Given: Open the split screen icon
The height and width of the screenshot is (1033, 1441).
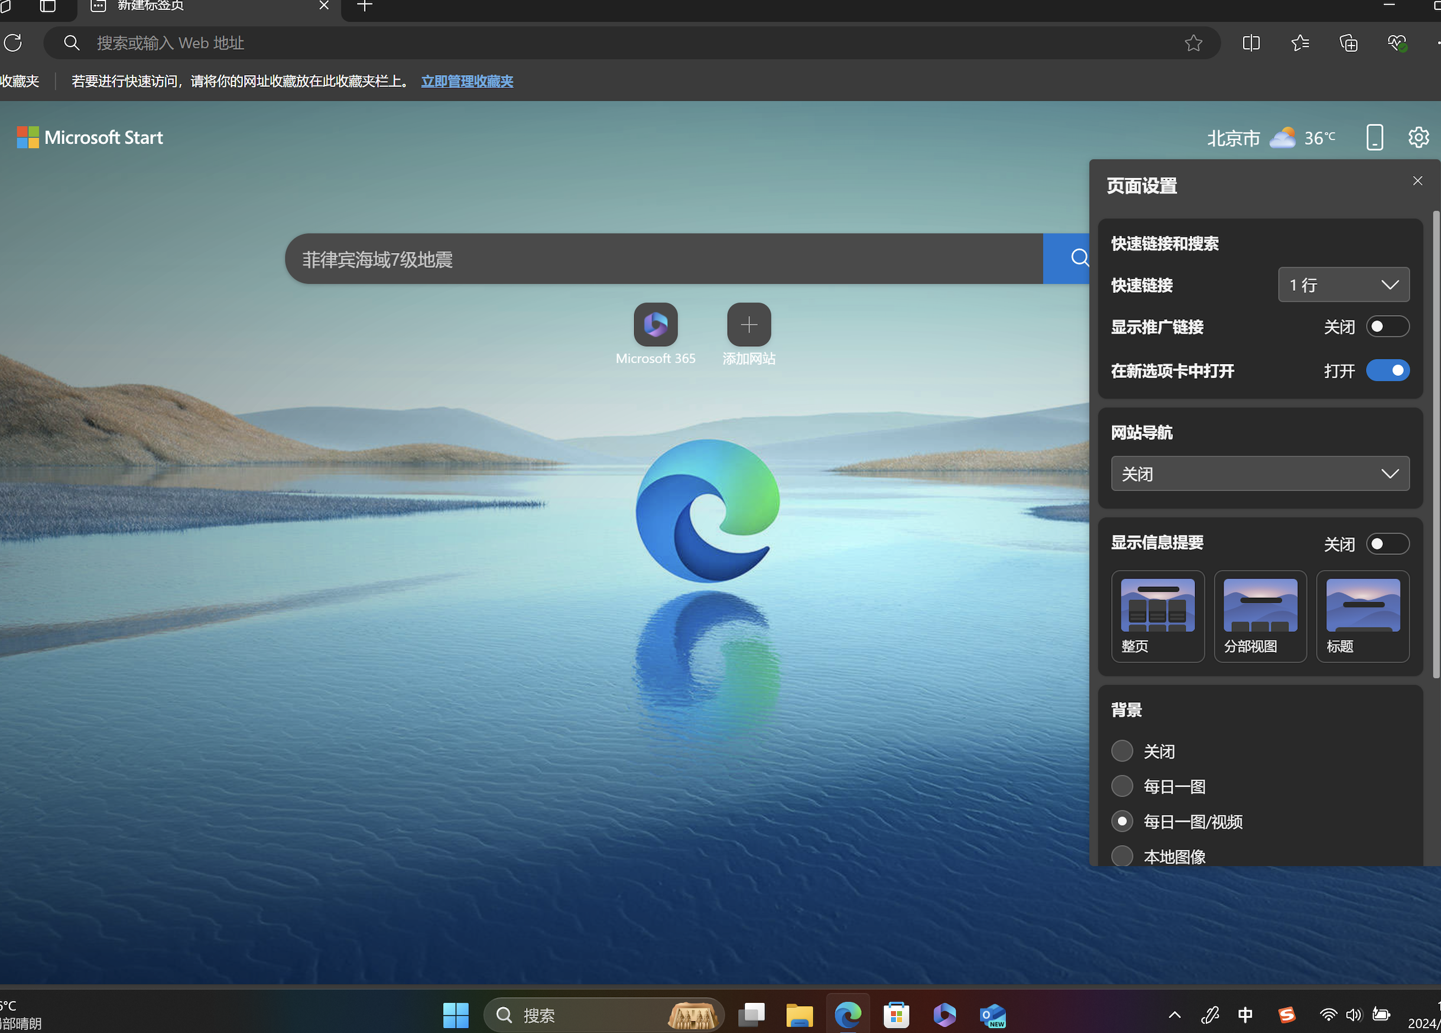Looking at the screenshot, I should point(1251,43).
